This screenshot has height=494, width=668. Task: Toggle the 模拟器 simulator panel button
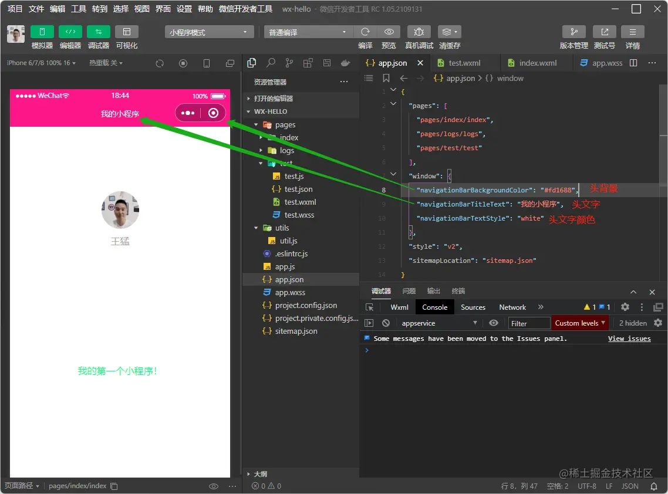pos(42,32)
